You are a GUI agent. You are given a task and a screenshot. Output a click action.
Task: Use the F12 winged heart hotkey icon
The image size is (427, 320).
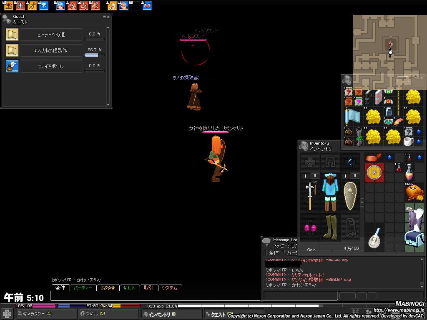147,6
